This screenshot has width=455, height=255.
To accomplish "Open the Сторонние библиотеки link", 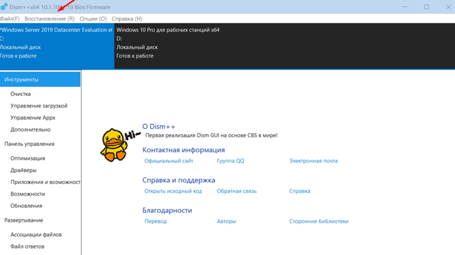I will click(318, 221).
